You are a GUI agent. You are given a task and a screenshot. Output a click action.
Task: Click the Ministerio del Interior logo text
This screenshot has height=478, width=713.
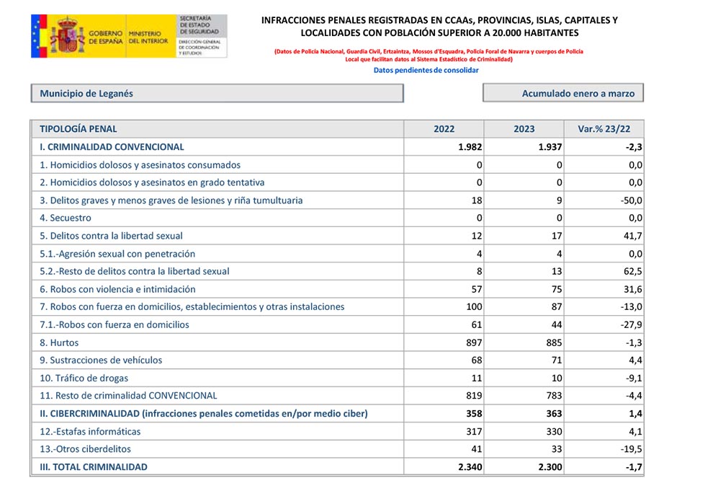[148, 37]
